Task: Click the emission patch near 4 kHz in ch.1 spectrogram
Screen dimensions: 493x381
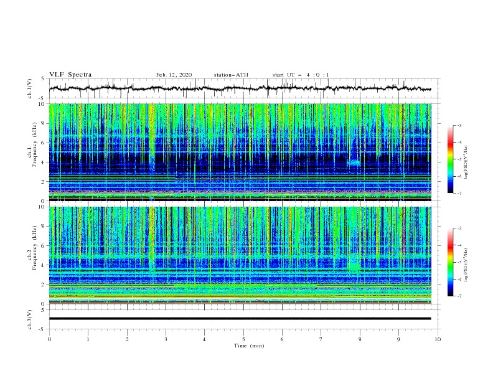Action: [354, 163]
